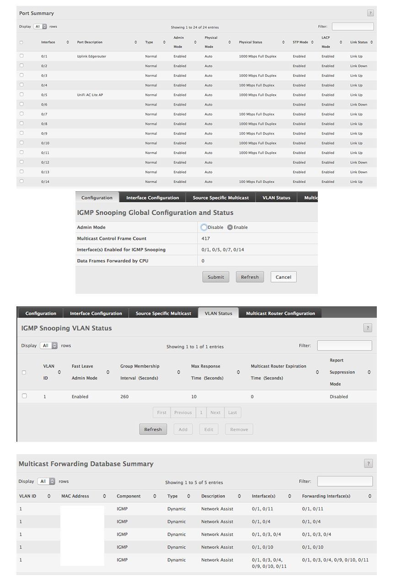Screen dimensions: 413x586
Task: Sort Forwarding Database by Interface(s) column
Action: (290, 496)
